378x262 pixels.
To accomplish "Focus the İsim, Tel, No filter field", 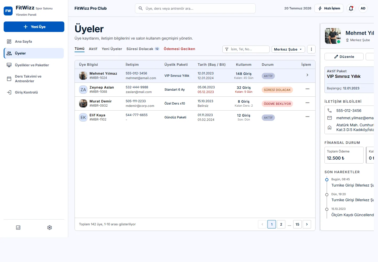I will [246, 49].
